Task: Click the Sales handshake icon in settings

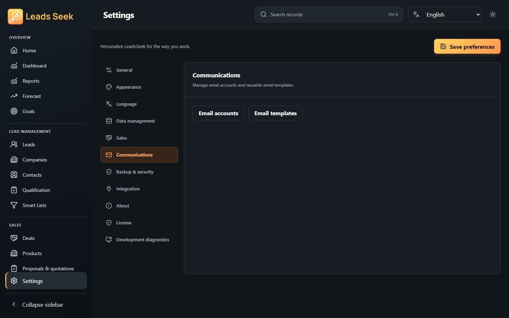Action: click(109, 138)
